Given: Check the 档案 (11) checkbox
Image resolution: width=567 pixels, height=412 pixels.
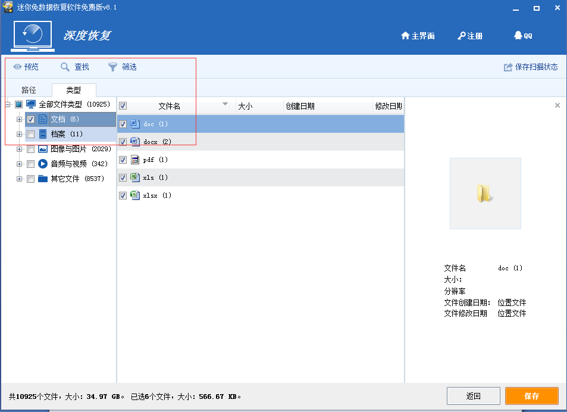Looking at the screenshot, I should (x=31, y=134).
